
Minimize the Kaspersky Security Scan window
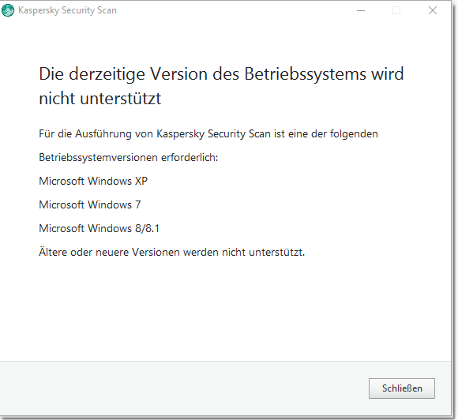click(x=361, y=10)
